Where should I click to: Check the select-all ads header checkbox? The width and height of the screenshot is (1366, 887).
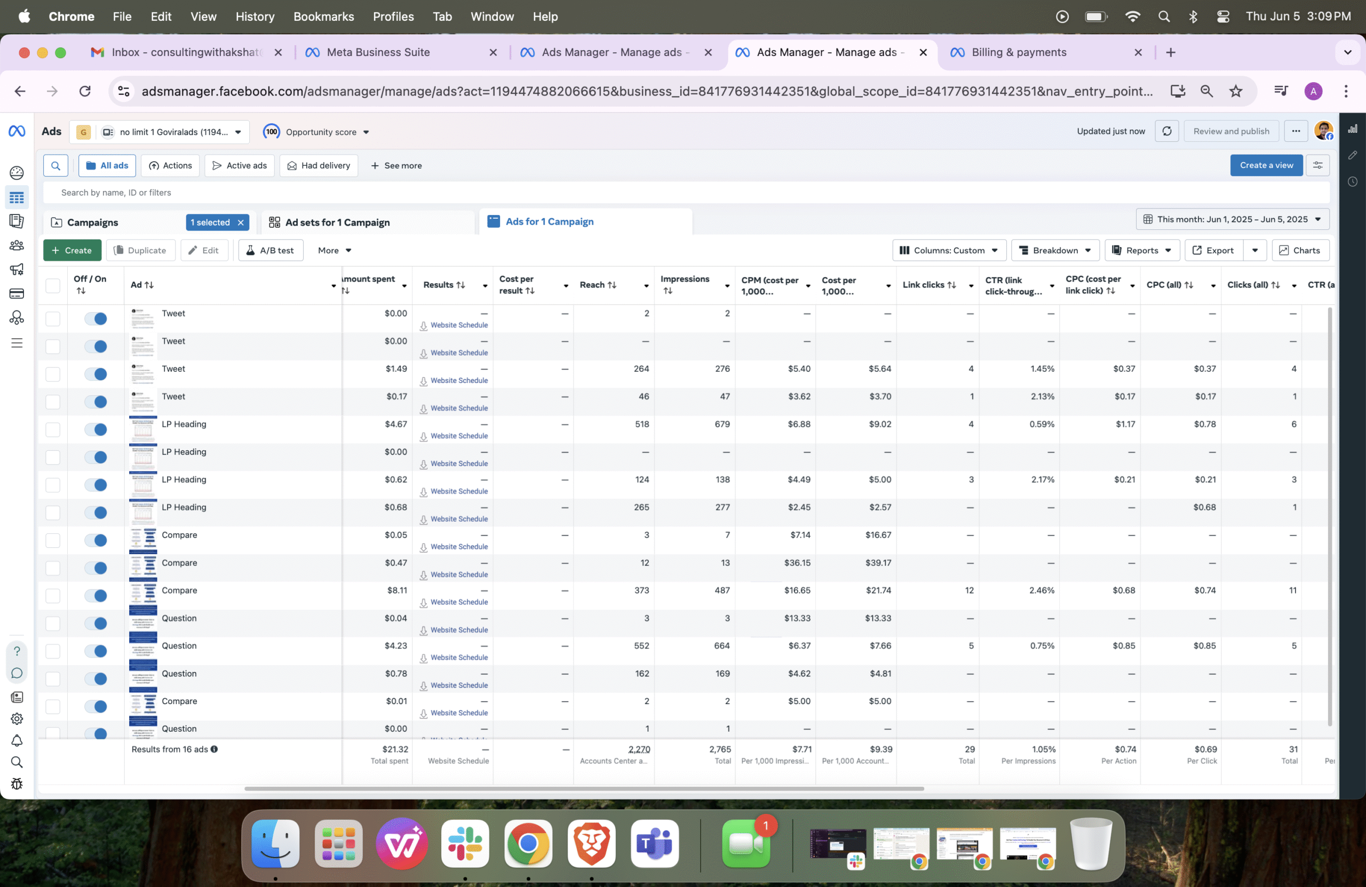pyautogui.click(x=53, y=285)
